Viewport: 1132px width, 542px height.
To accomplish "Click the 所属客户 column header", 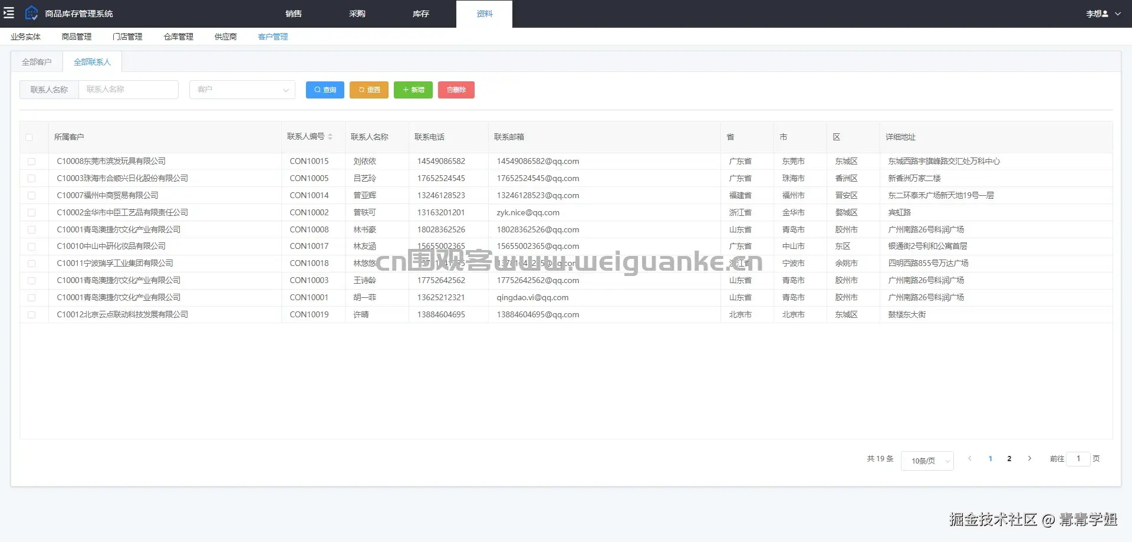I will 69,137.
